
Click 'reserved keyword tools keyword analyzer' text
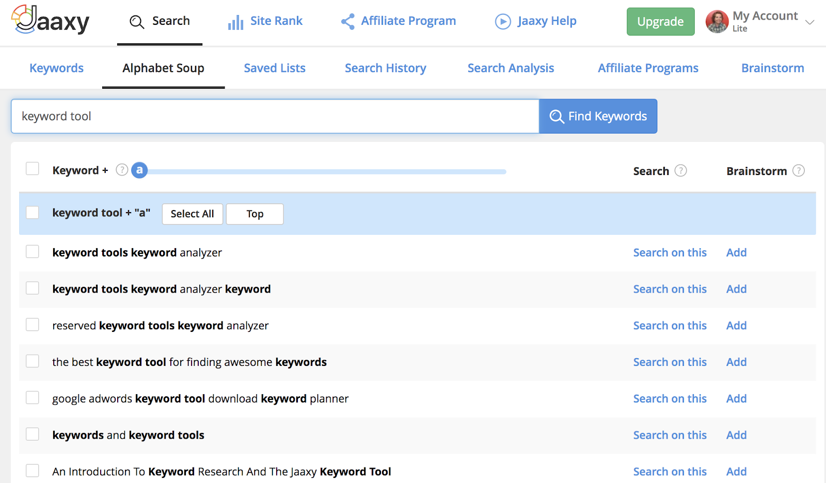point(160,326)
